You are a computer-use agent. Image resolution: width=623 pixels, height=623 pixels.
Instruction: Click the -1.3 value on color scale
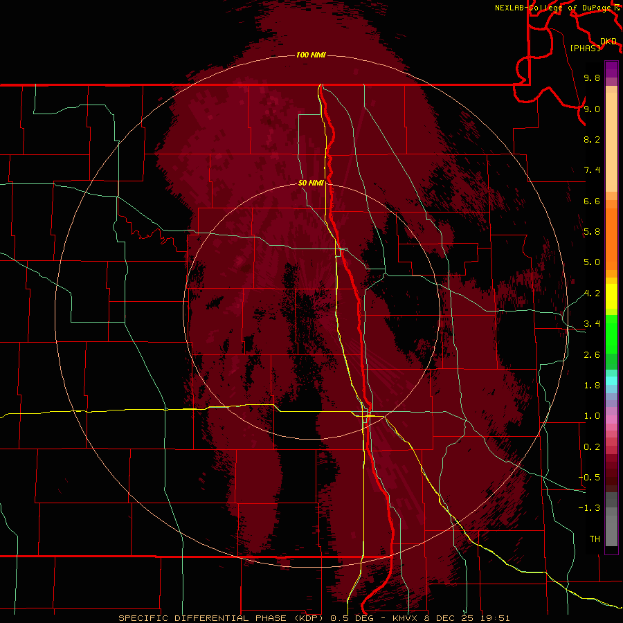click(589, 508)
